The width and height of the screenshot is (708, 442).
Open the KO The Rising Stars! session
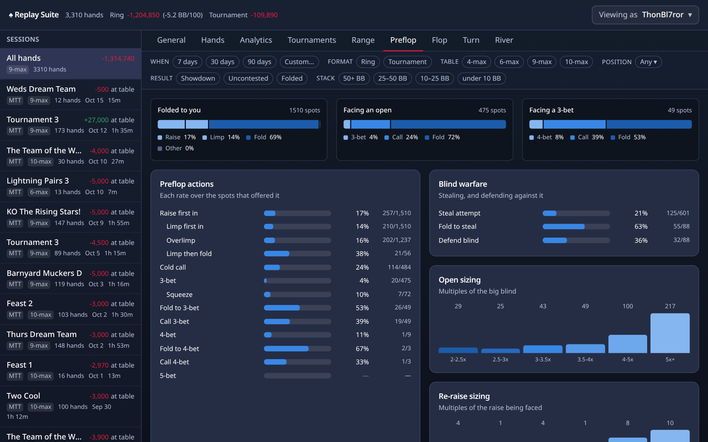click(70, 217)
